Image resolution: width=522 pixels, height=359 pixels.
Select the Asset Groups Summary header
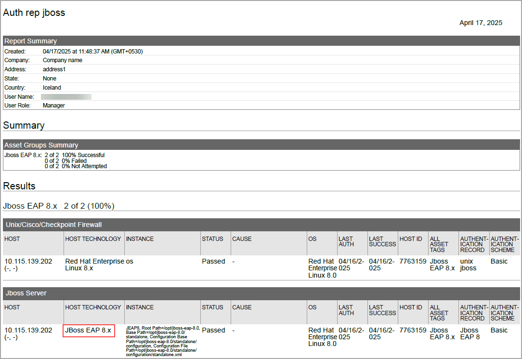tap(261, 145)
